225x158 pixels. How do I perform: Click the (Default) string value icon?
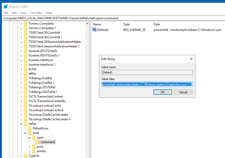click(94, 30)
